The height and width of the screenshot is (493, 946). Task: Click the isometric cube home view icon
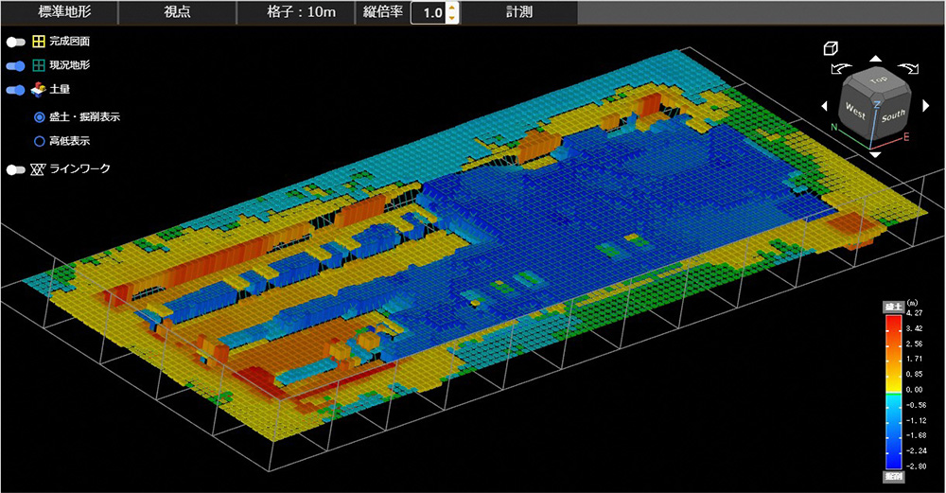(x=829, y=48)
